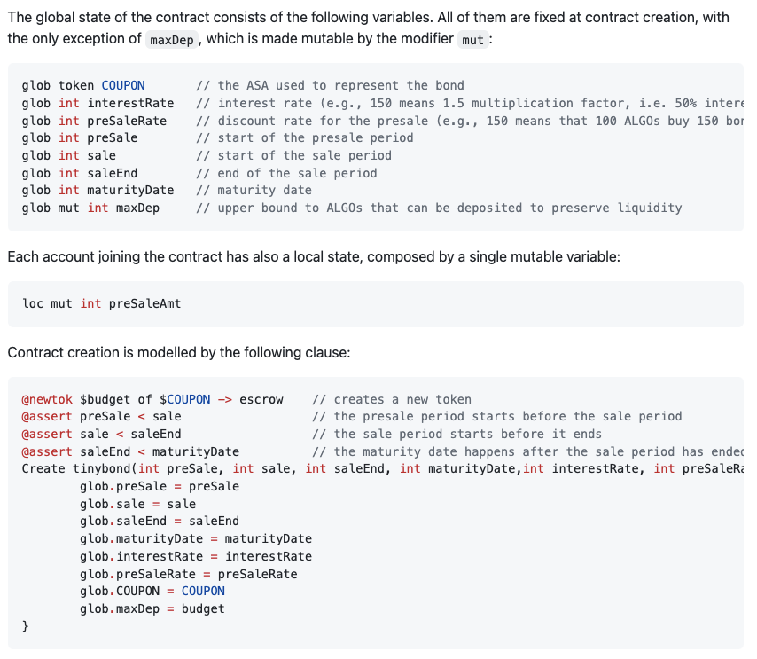The image size is (757, 659).
Task: Click the "@assert sale < saleEnd" line
Action: pyautogui.click(x=101, y=434)
